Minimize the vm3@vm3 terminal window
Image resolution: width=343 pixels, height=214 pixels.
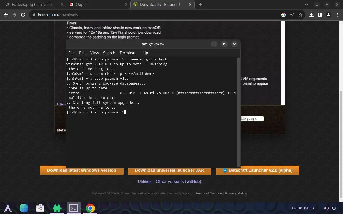pyautogui.click(x=214, y=44)
